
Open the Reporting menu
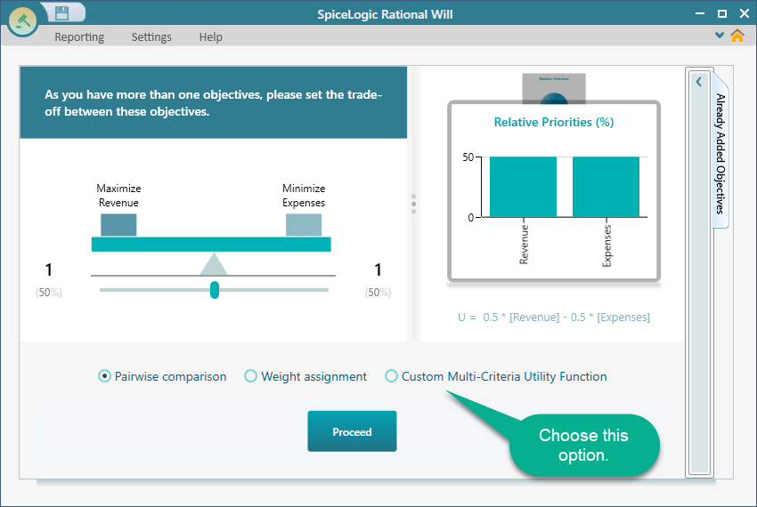[79, 37]
